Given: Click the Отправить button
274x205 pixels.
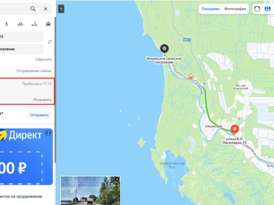Looking at the screenshot, I should tap(39, 115).
